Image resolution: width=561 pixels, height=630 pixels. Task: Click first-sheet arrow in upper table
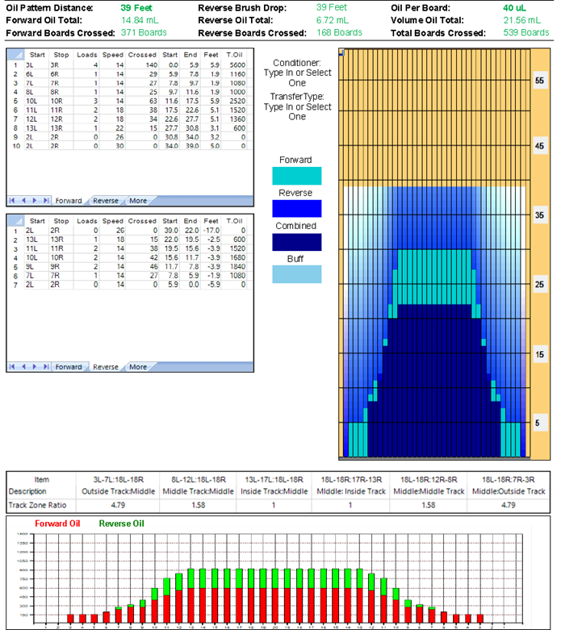tap(14, 200)
